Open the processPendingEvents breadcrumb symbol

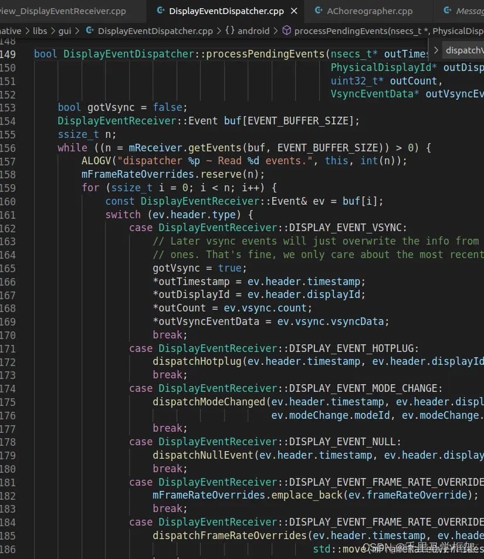pos(389,31)
